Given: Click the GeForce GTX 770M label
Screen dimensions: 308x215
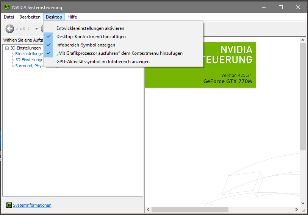Looking at the screenshot, I should pos(227,81).
